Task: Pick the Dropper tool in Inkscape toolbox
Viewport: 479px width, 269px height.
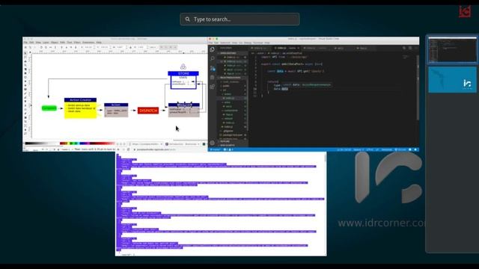Action: point(25,129)
